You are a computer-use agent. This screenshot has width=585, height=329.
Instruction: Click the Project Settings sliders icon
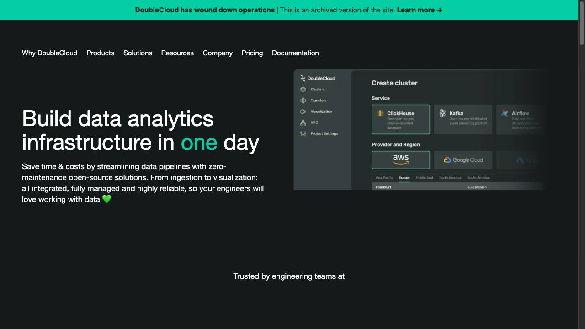pos(303,134)
